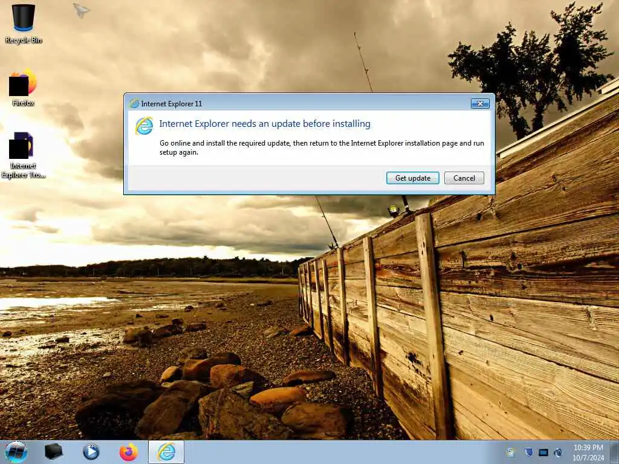This screenshot has width=619, height=464.
Task: Click the small IE icon in dialog title bar
Action: click(134, 104)
